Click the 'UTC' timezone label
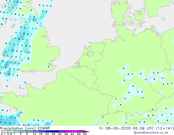This screenshot has height=135, width=174. [150, 128]
